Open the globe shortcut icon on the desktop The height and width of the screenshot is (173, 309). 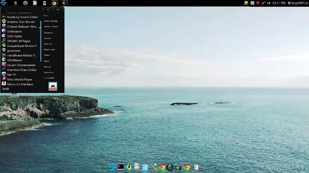tap(14, 107)
